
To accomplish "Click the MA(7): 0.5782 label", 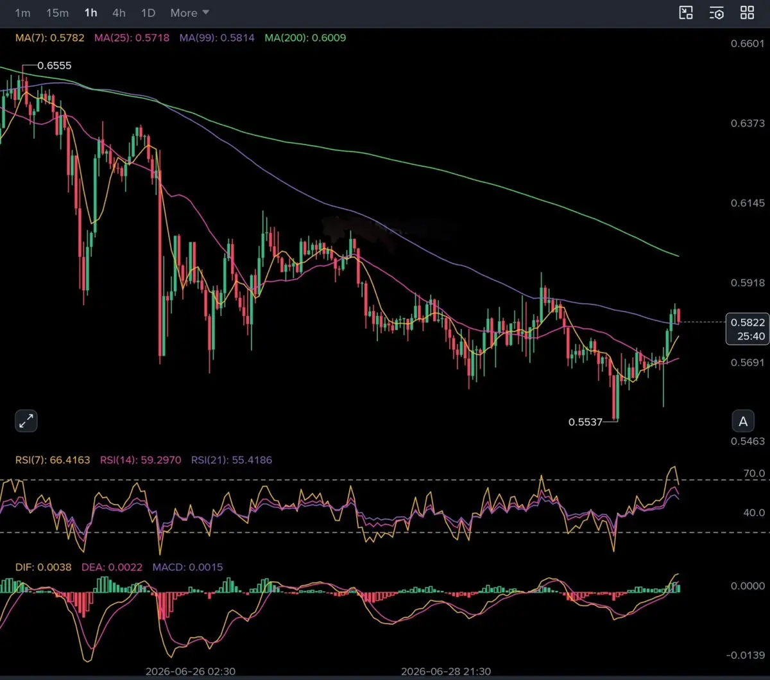I will click(50, 38).
